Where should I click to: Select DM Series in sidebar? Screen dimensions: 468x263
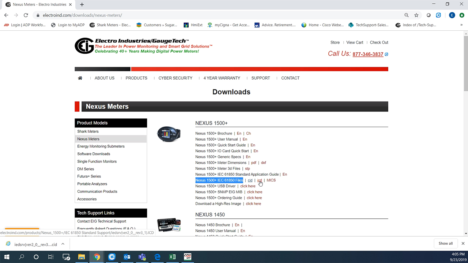[86, 169]
